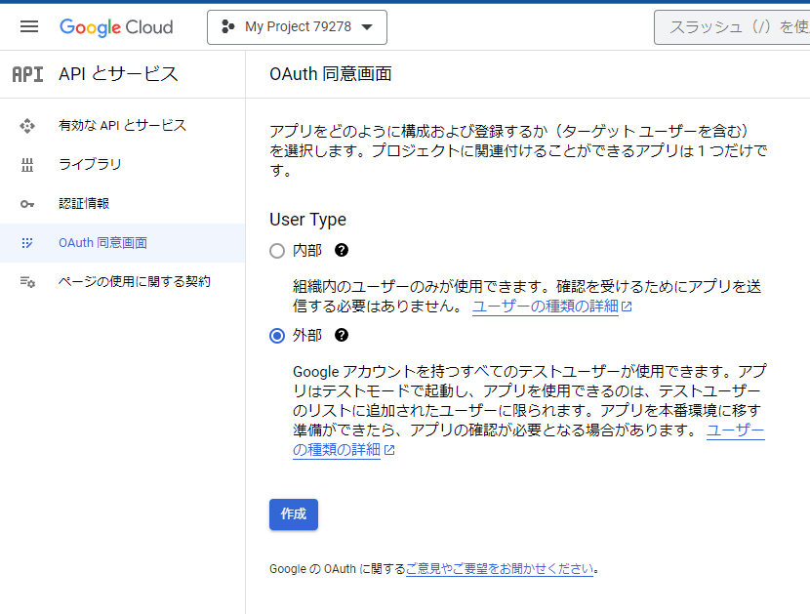The width and height of the screenshot is (810, 614).
Task: Click the API logo icon in sidebar
Action: [x=28, y=74]
